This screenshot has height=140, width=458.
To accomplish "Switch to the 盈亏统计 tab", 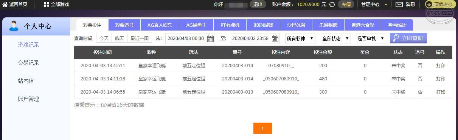I will 397,25.
